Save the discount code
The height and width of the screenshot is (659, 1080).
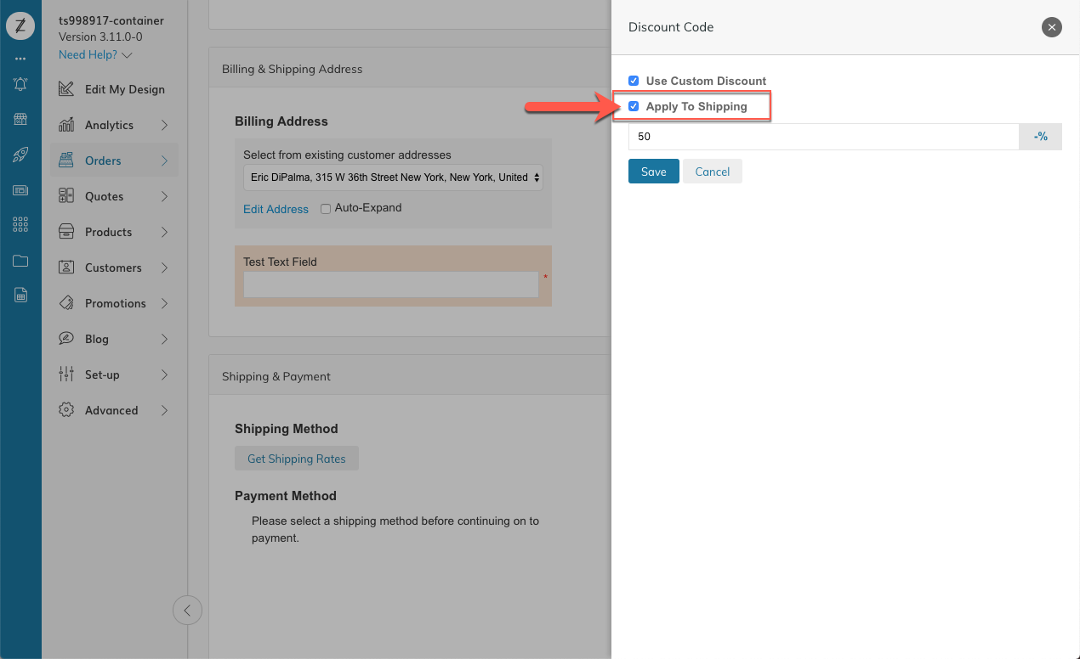pos(653,172)
